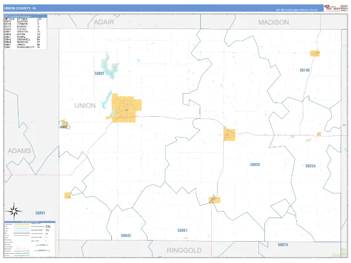Click the blue lake beside 50801 label
This screenshot has width=351, height=263.
tap(109, 67)
